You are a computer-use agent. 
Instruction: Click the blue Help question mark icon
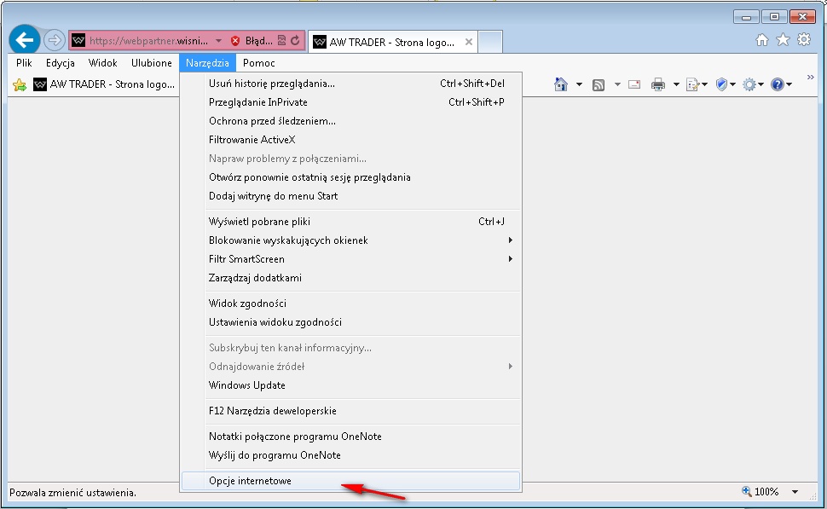777,84
